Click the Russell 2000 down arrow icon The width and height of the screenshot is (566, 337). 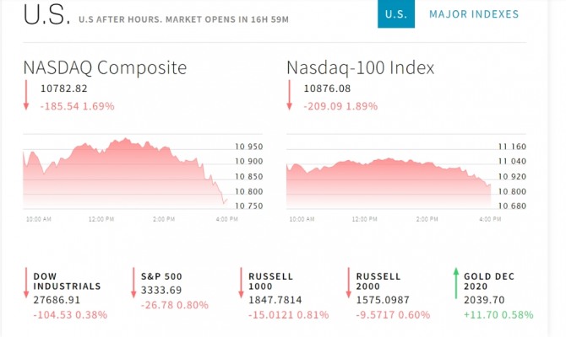pyautogui.click(x=349, y=283)
